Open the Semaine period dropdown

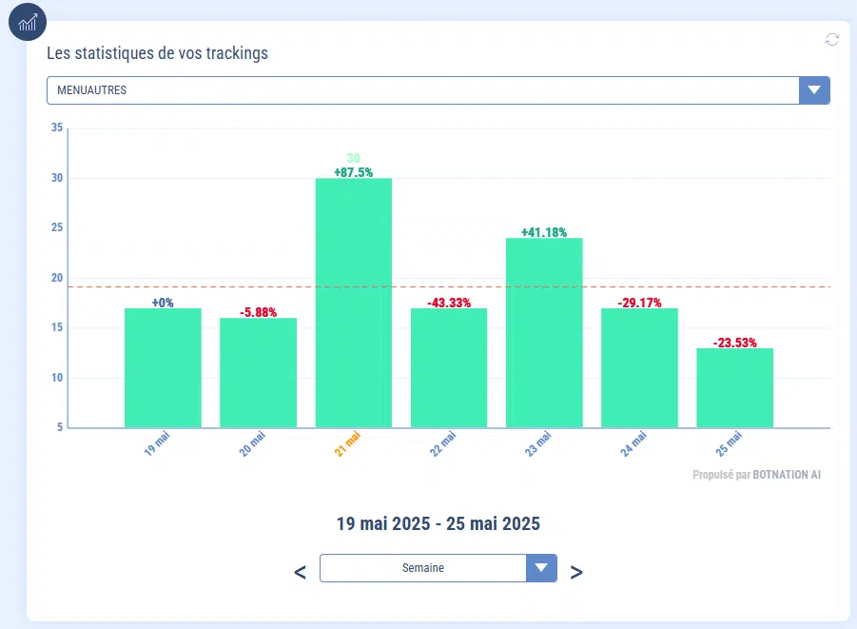(423, 568)
